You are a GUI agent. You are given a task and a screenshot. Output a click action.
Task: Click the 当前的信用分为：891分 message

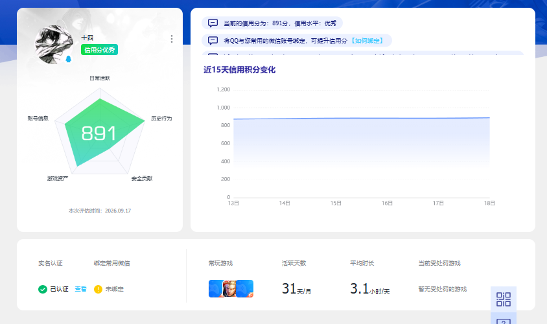click(272, 23)
